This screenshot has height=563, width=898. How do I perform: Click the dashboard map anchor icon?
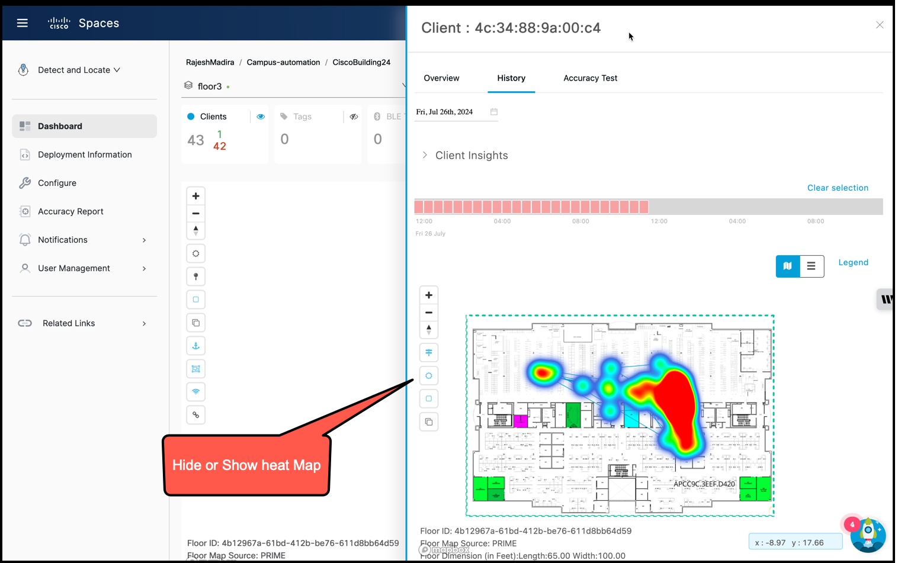click(196, 346)
